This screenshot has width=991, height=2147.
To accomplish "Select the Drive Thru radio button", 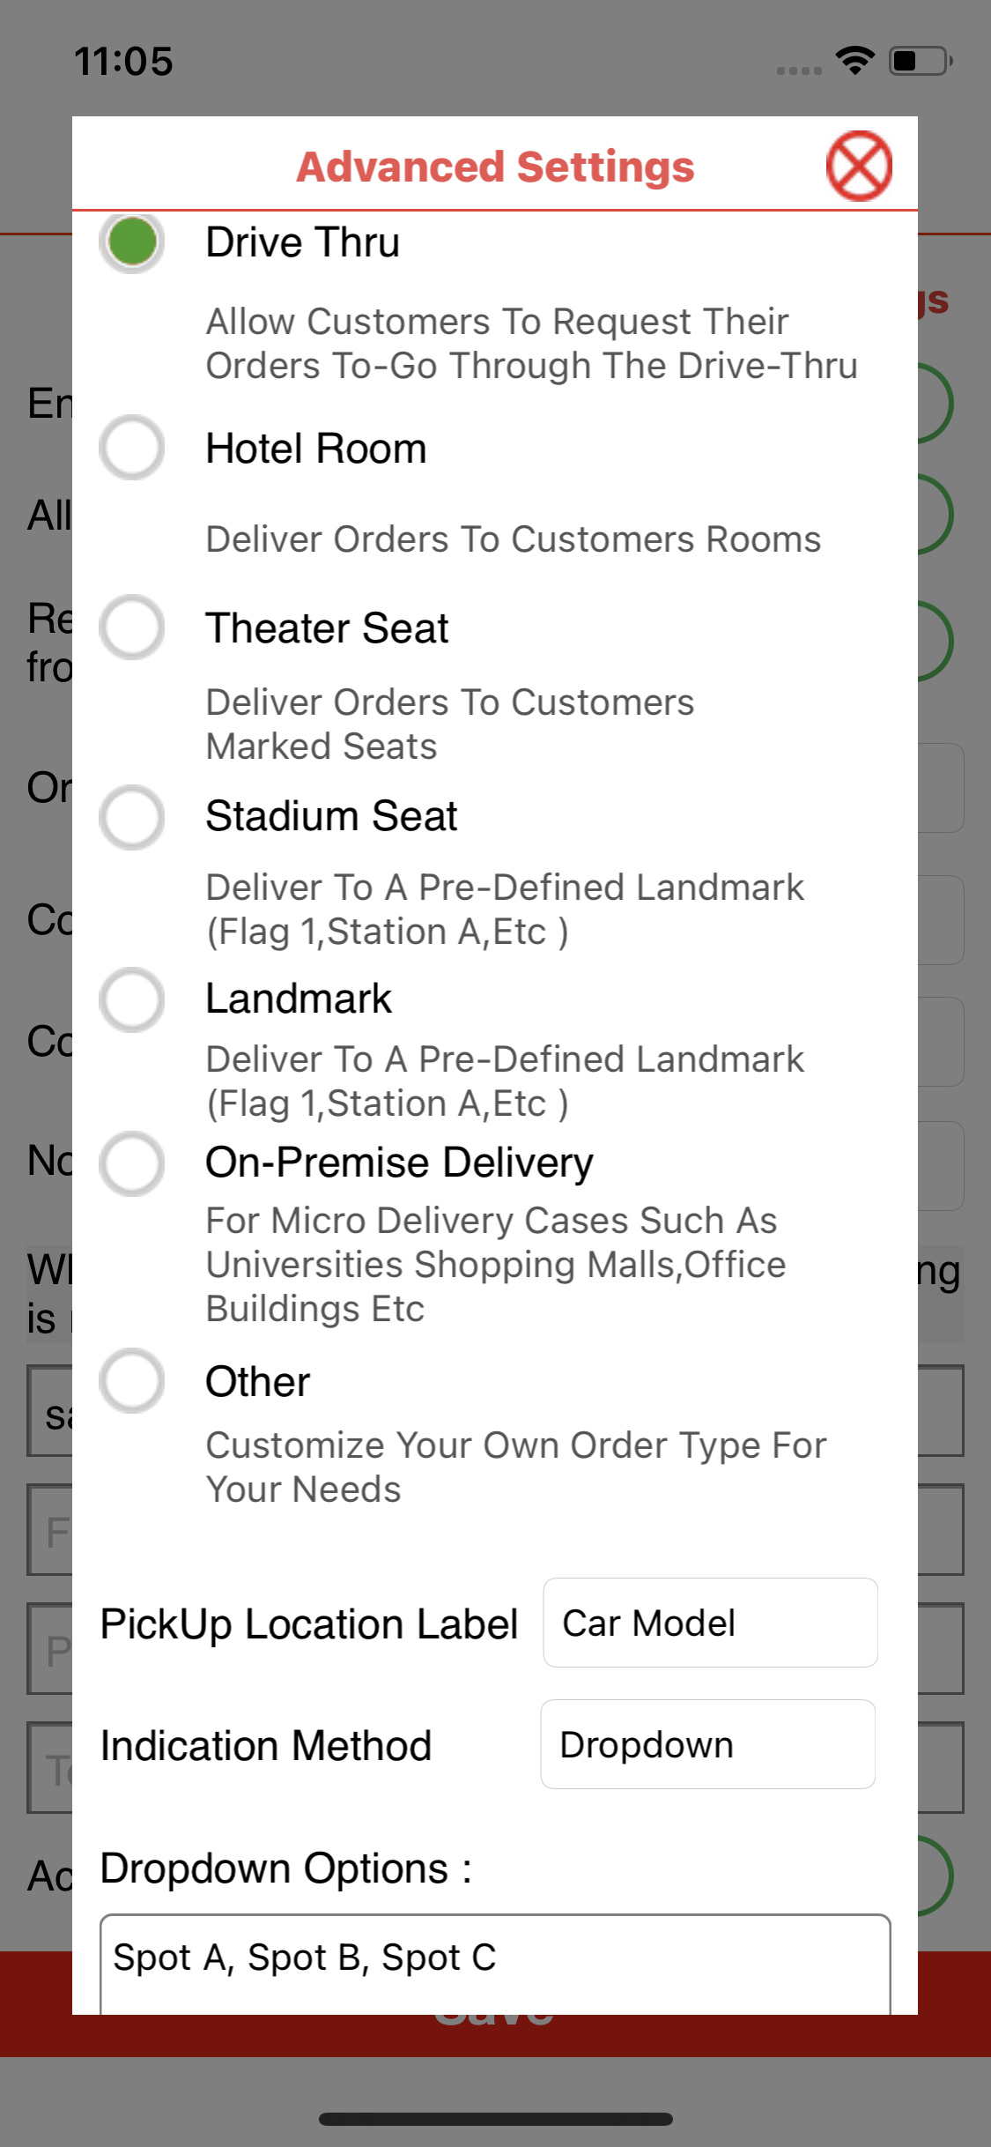I will click(x=132, y=241).
